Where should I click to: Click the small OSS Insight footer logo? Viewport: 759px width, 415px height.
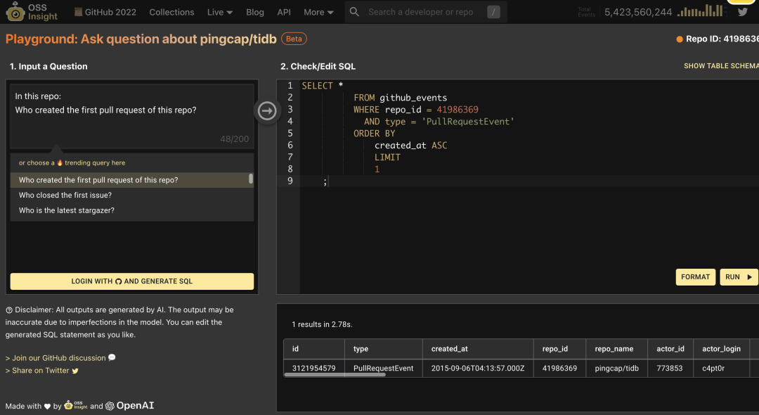(x=76, y=405)
